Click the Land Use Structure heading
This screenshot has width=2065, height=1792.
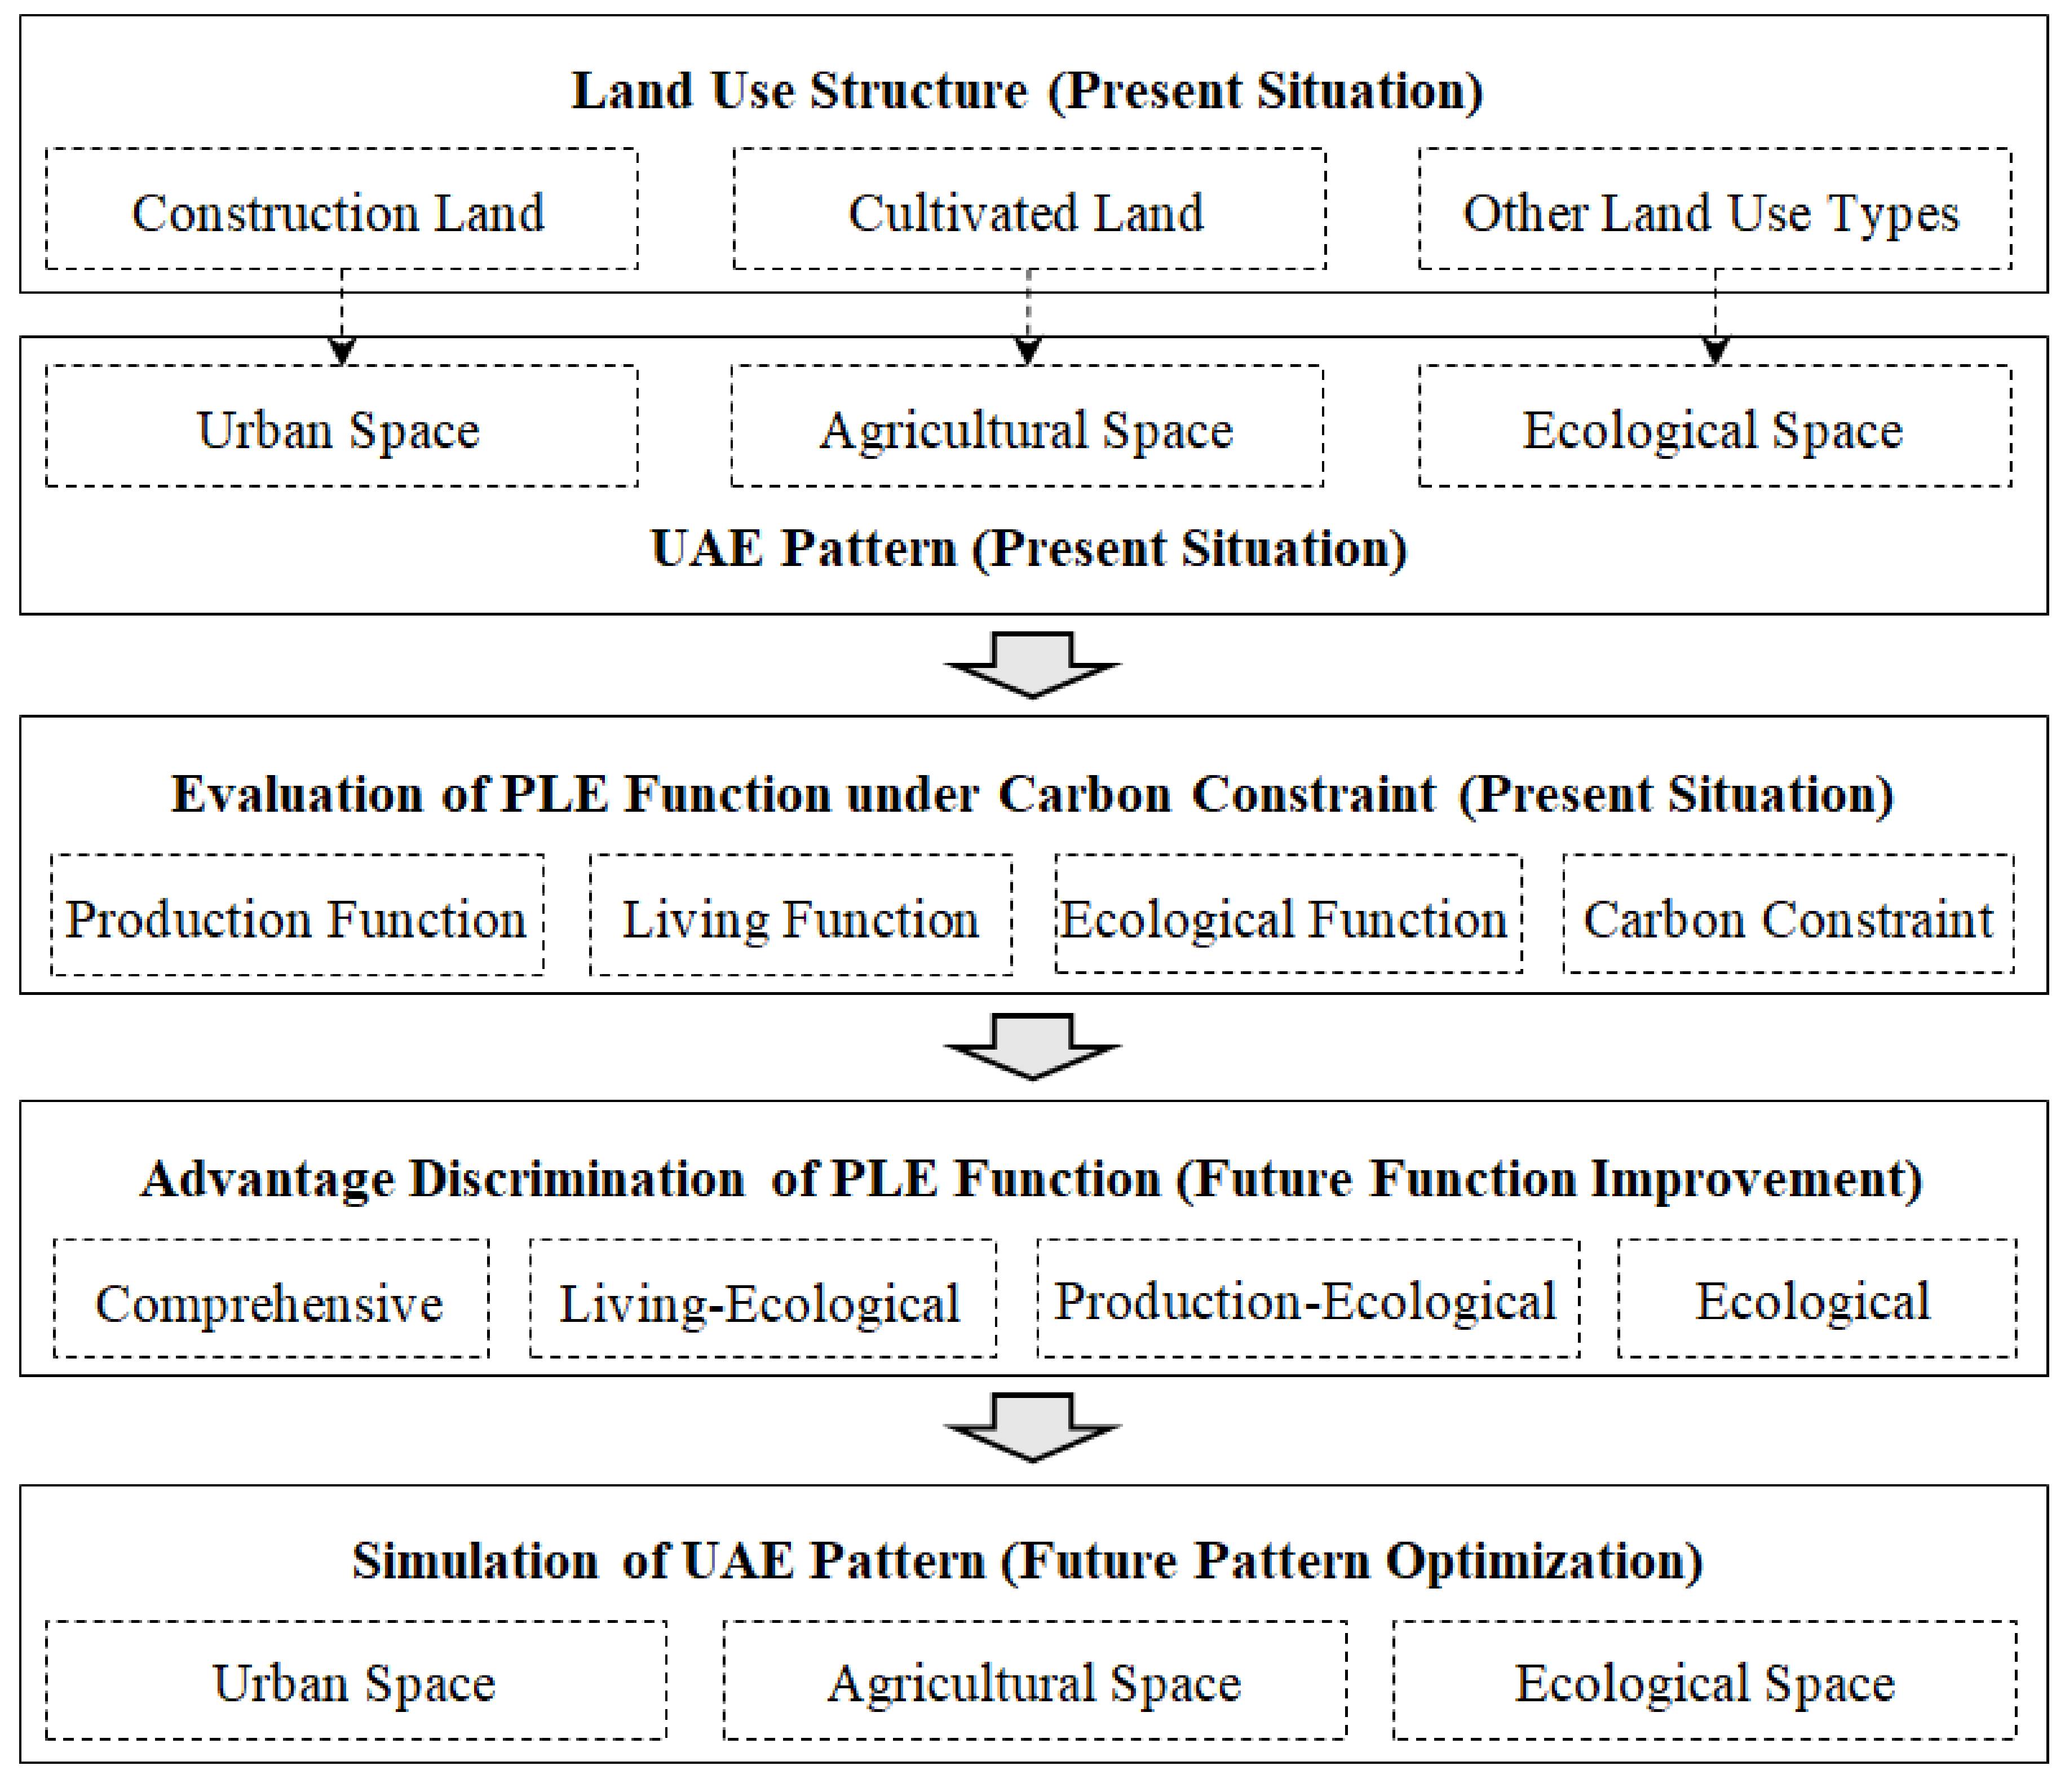1027,91
